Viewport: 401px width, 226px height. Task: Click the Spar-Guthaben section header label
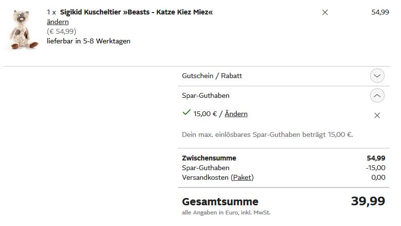coord(206,96)
